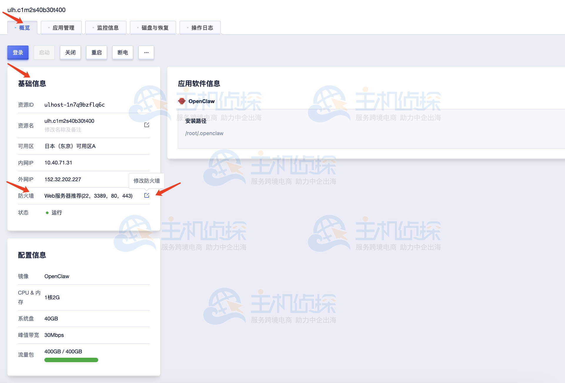This screenshot has height=383, width=565.
Task: Click the /root/.openclaw install path
Action: click(x=204, y=133)
